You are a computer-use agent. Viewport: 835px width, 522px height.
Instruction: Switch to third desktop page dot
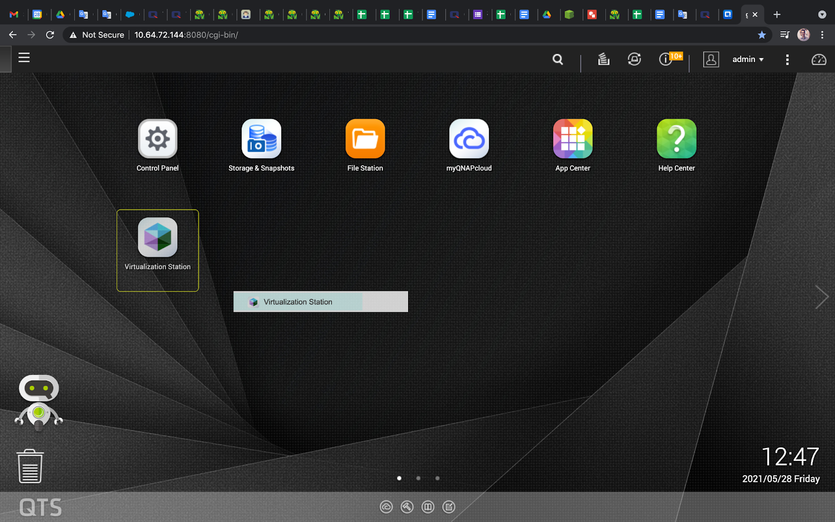click(437, 478)
